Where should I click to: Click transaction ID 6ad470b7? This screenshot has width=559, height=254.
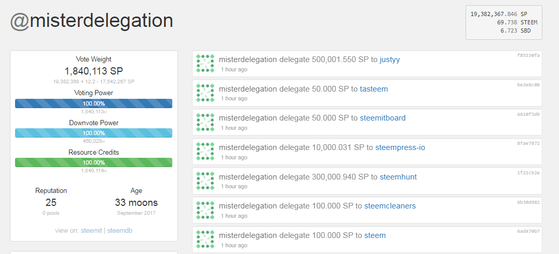click(x=528, y=231)
